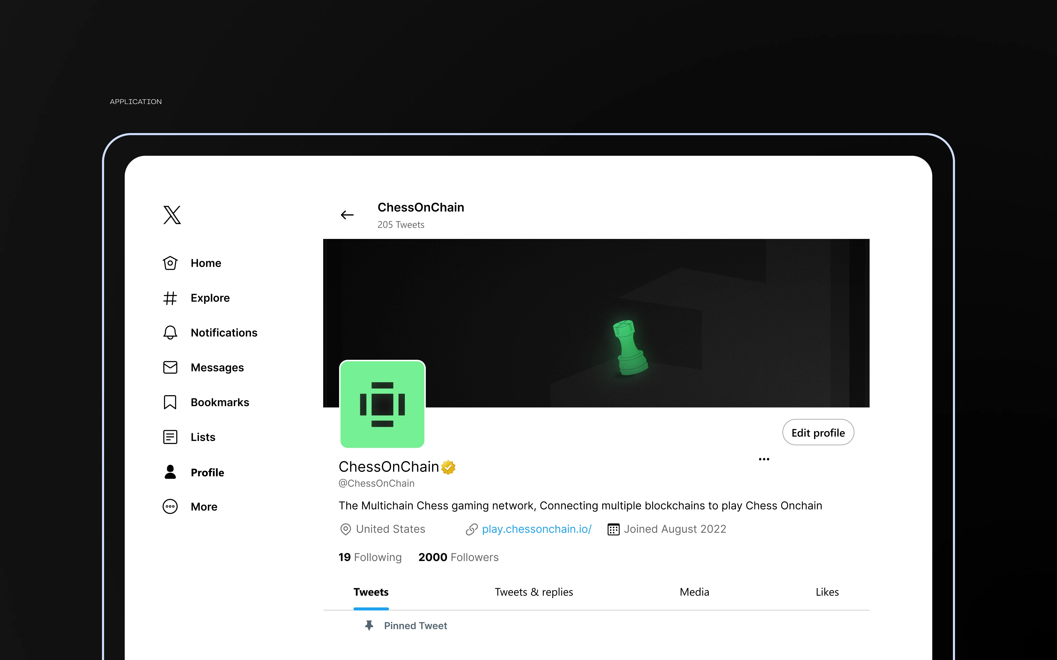Screen dimensions: 1057x660
Task: Click the More circle ellipsis icon
Action: (170, 506)
